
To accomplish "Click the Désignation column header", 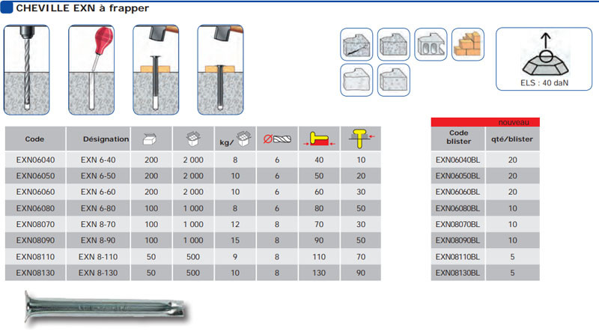I will pyautogui.click(x=97, y=139).
